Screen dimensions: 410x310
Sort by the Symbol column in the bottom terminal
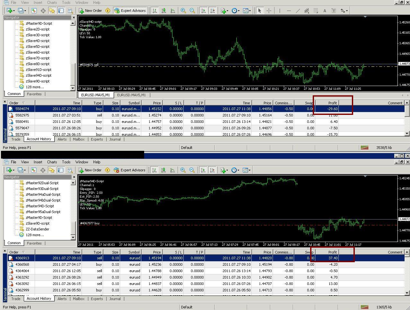(130, 252)
